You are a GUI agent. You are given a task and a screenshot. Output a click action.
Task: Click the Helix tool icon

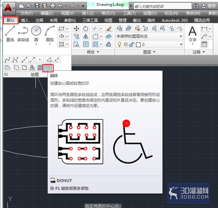coord(40,67)
